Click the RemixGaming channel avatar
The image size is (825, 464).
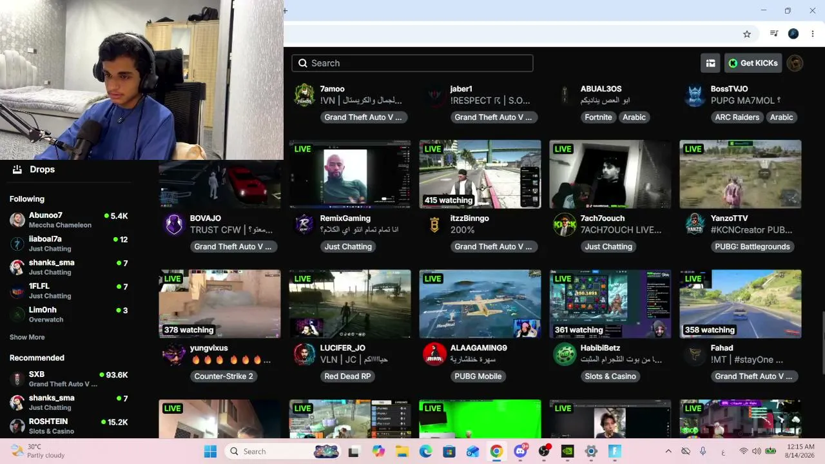click(x=304, y=224)
